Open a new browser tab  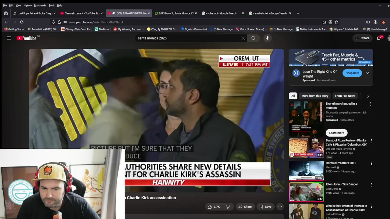(x=298, y=13)
